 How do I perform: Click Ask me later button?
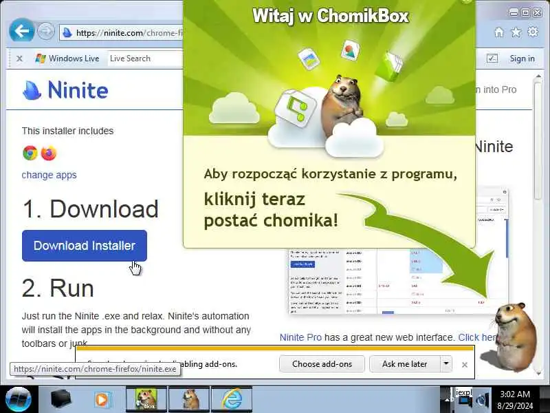pyautogui.click(x=404, y=364)
